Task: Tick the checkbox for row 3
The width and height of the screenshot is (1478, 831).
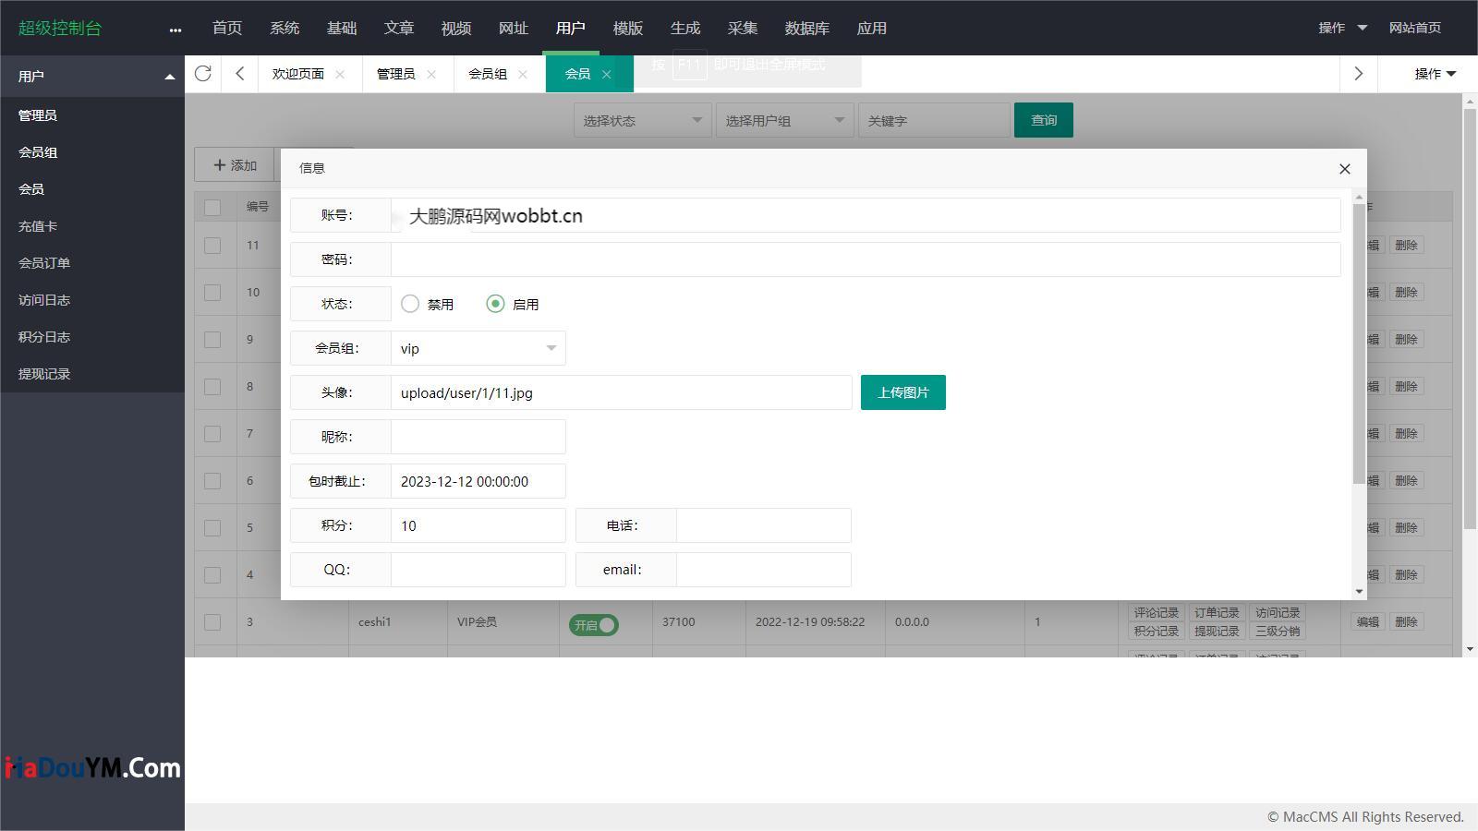Action: pos(212,622)
